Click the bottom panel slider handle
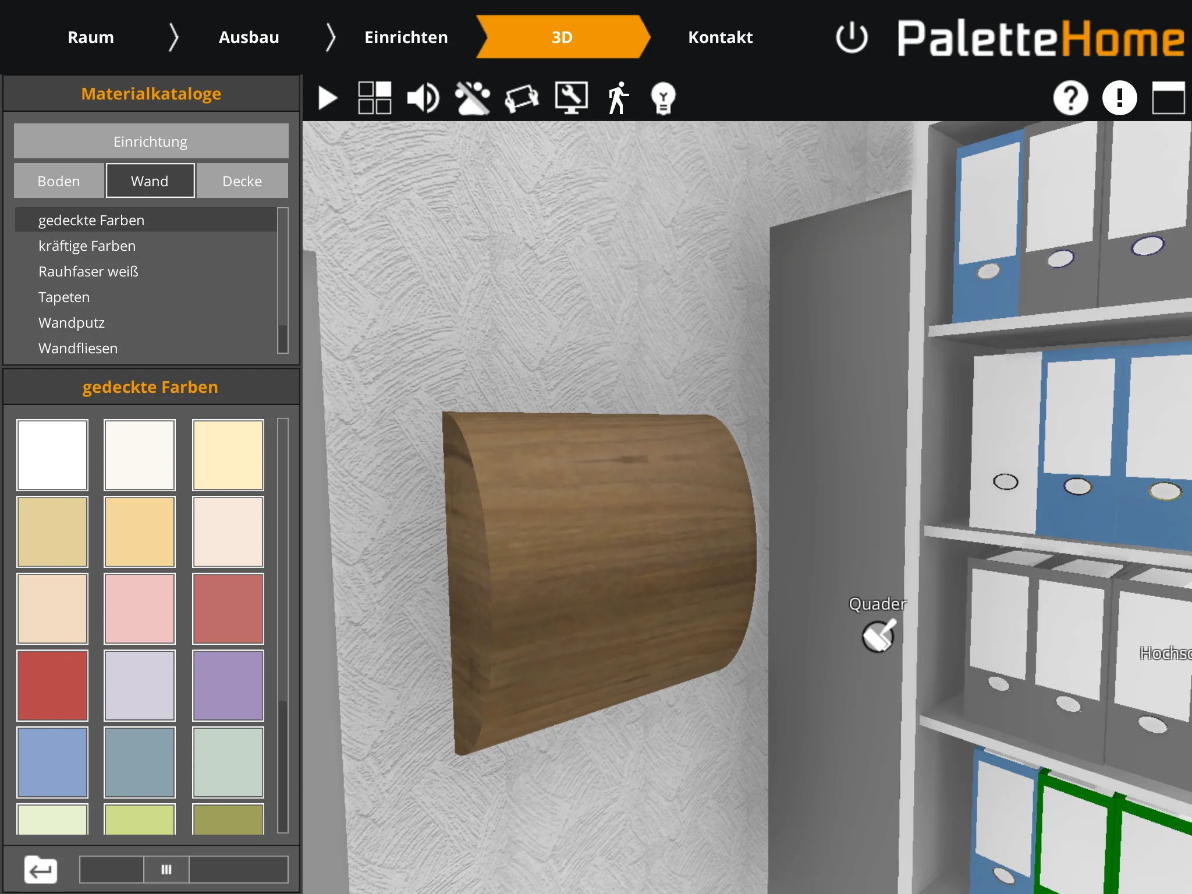Screen dimensions: 1192x894 click(166, 870)
